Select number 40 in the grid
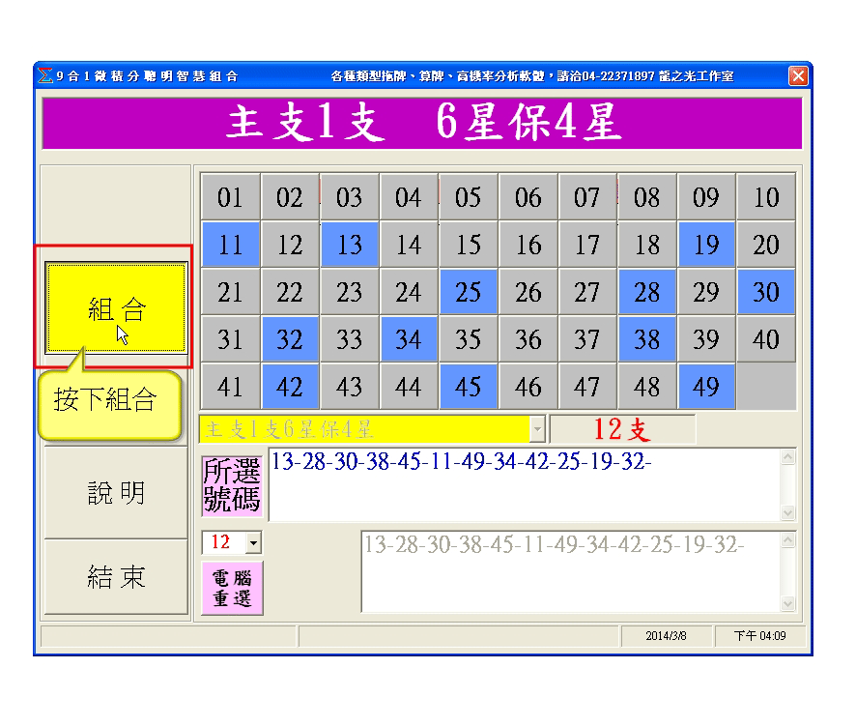856x726 pixels. [x=766, y=339]
